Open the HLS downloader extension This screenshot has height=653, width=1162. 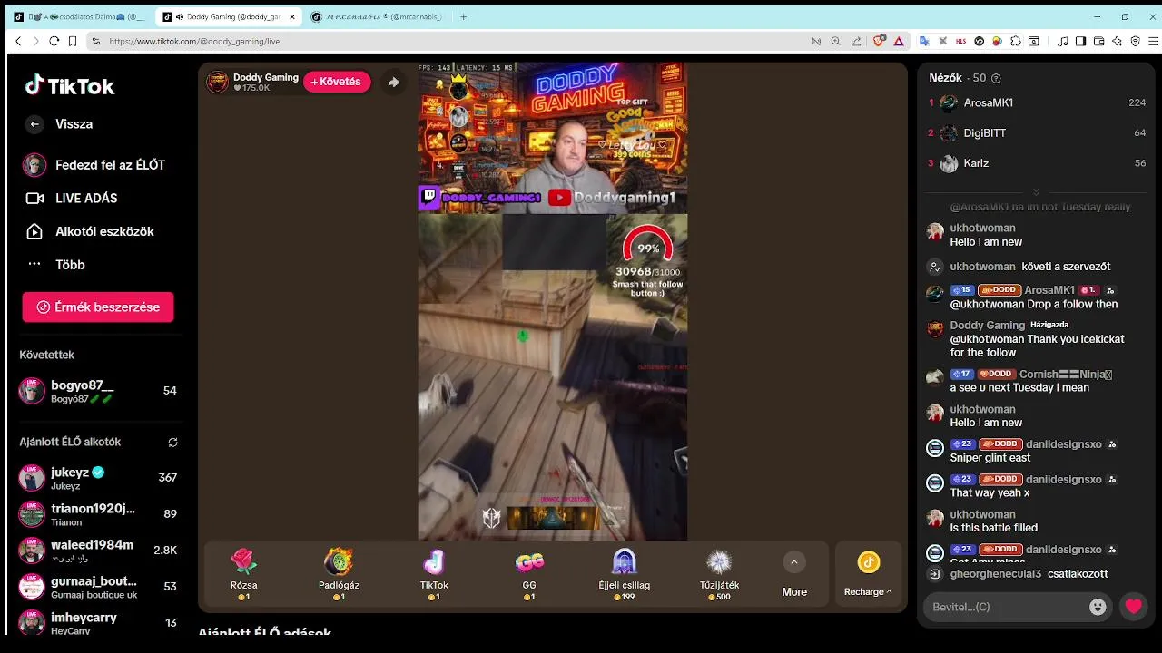[960, 41]
